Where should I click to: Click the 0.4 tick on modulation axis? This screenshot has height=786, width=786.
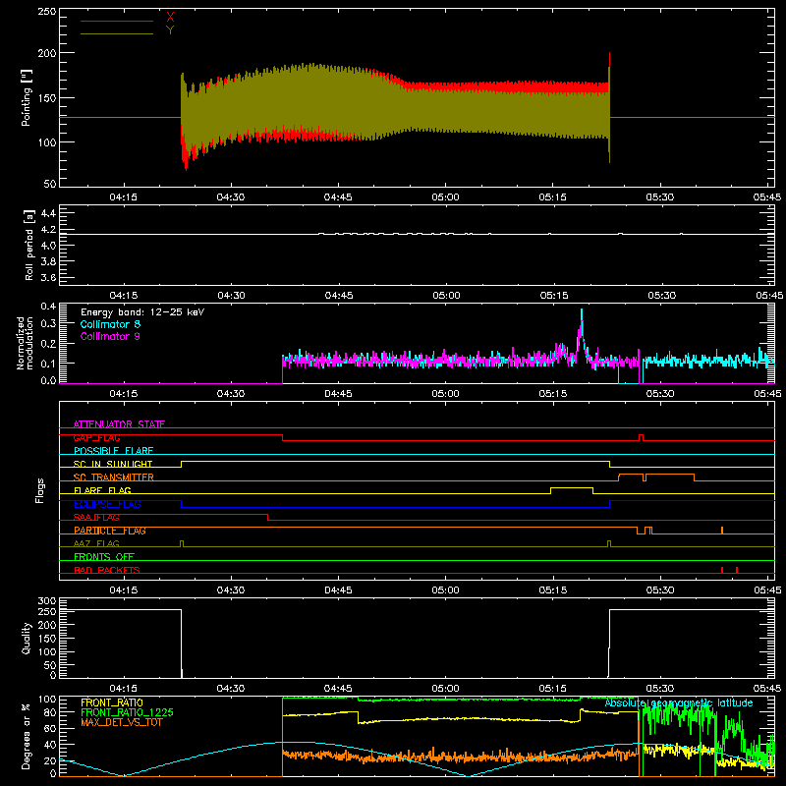pyautogui.click(x=48, y=307)
